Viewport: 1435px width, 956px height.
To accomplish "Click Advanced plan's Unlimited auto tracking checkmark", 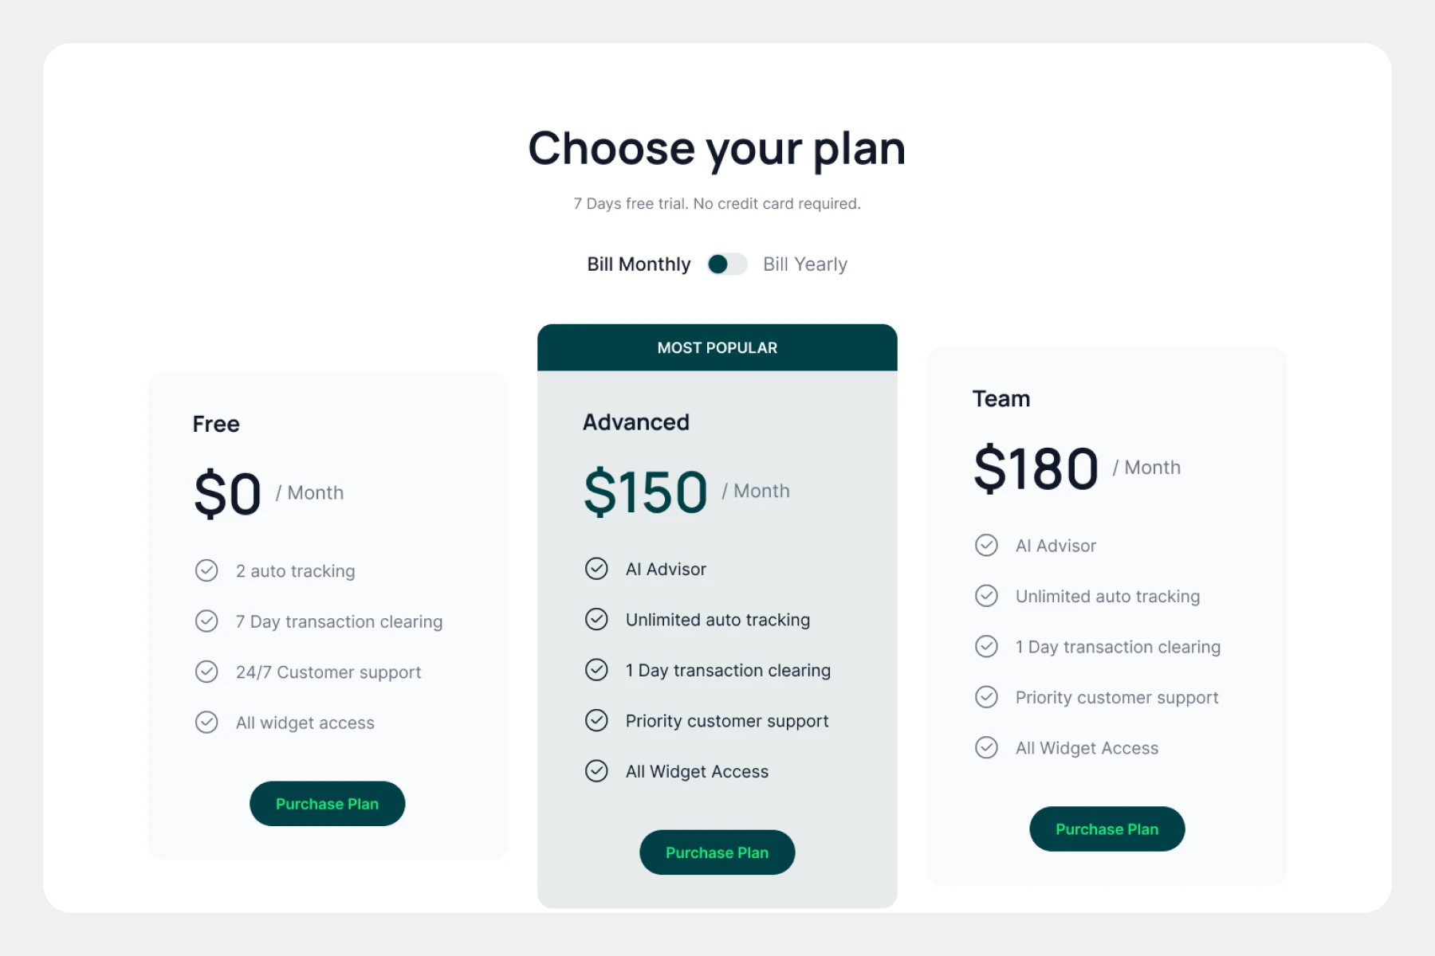I will point(596,619).
